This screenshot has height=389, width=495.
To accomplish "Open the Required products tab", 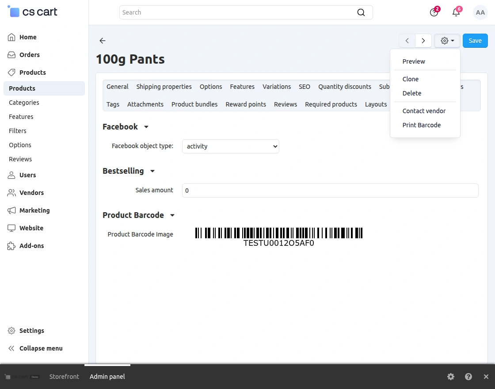I will [x=331, y=104].
